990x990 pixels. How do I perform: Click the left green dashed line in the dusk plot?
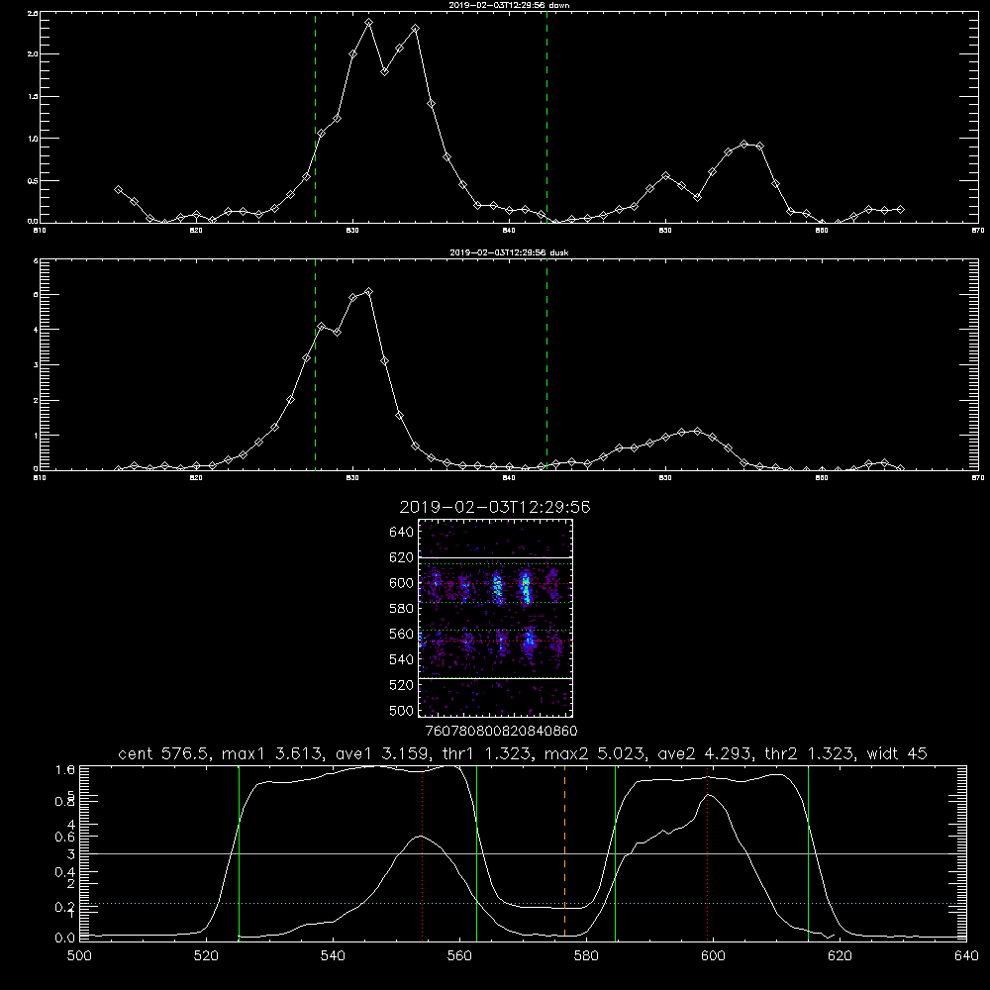pyautogui.click(x=315, y=364)
